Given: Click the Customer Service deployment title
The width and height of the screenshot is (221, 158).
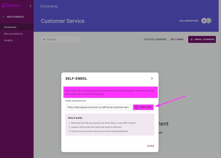Looking at the screenshot, I should (x=63, y=21).
